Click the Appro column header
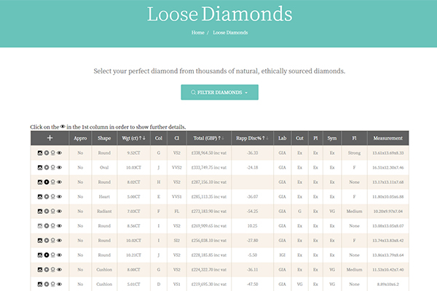The height and width of the screenshot is (291, 437). 80,138
